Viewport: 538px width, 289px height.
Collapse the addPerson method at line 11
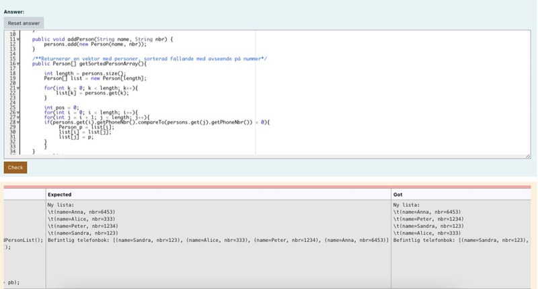tap(17, 40)
